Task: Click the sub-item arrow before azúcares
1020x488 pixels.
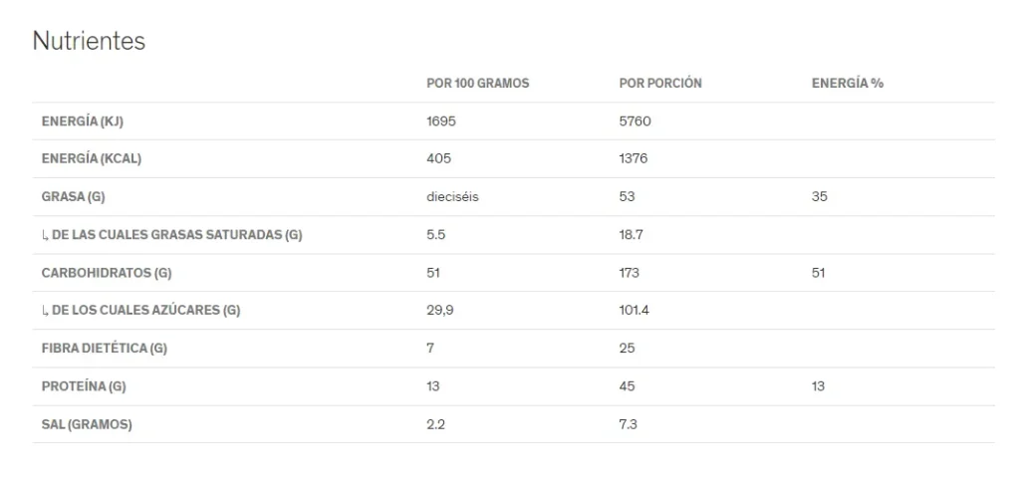Action: [45, 311]
